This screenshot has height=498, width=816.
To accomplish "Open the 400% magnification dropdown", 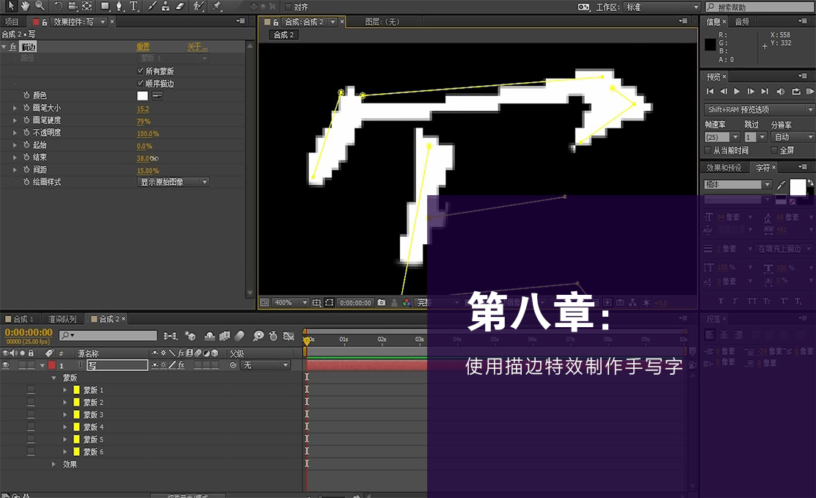I will pyautogui.click(x=291, y=302).
